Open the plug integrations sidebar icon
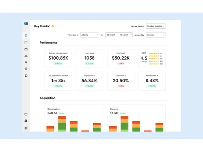The width and height of the screenshot is (203, 152). 26,69
